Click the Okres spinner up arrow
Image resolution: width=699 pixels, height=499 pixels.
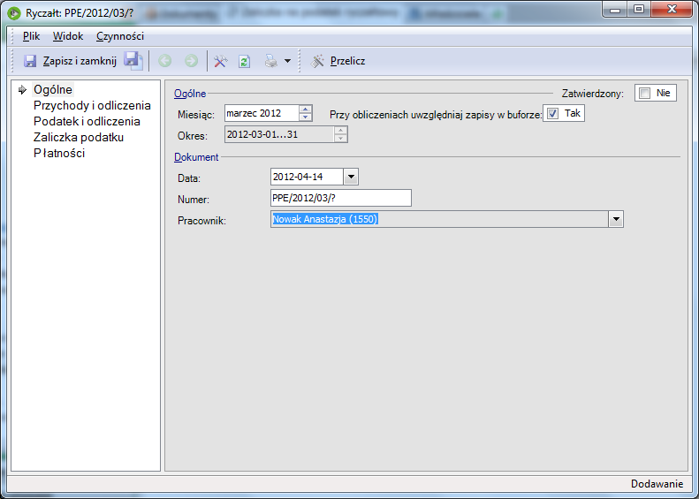[x=340, y=131]
